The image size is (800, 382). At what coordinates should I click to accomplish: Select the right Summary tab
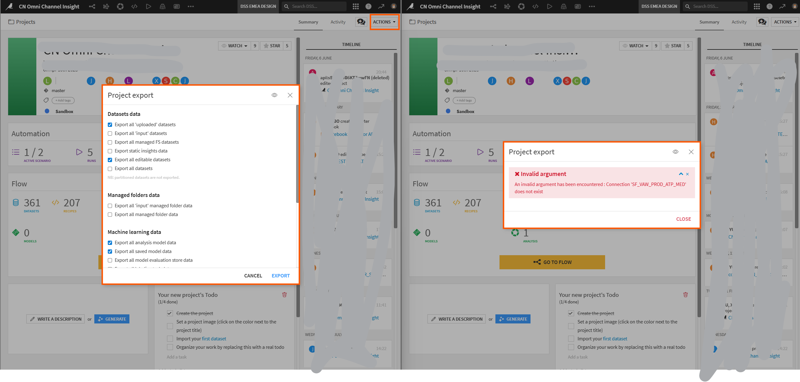(x=709, y=22)
